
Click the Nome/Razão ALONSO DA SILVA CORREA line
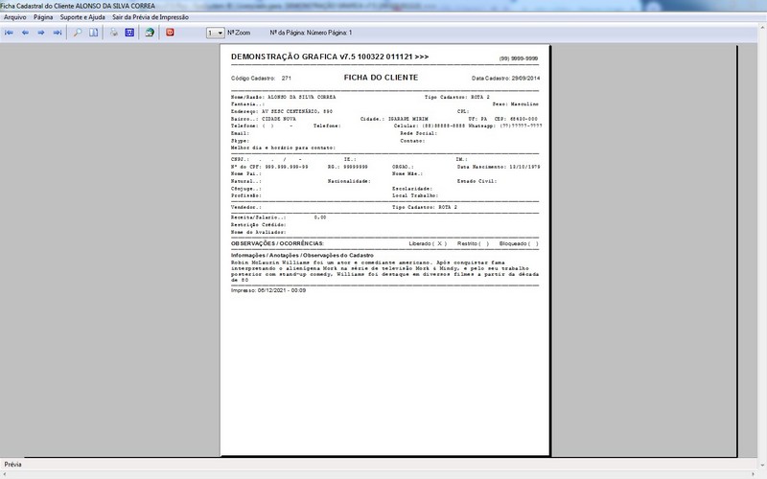tap(283, 98)
